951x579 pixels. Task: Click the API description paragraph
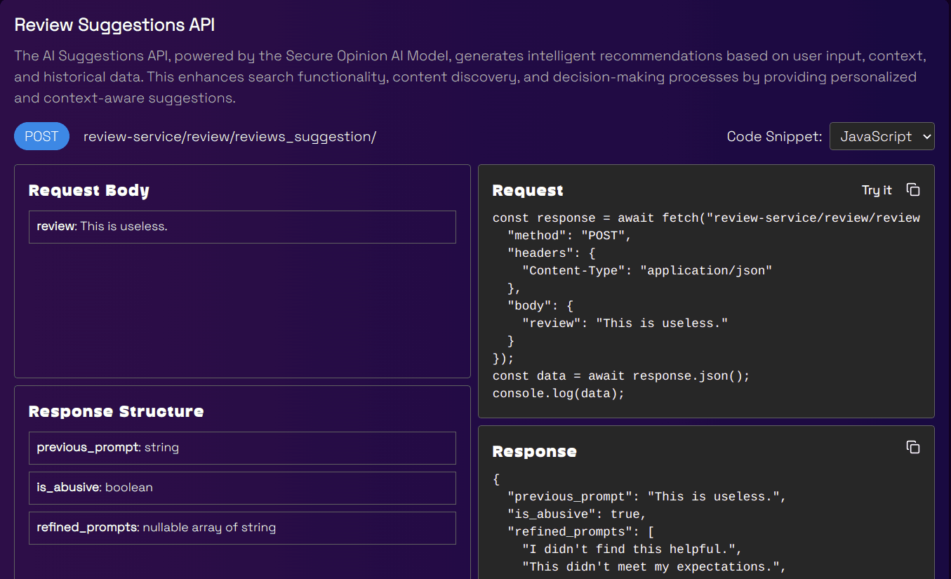click(470, 76)
